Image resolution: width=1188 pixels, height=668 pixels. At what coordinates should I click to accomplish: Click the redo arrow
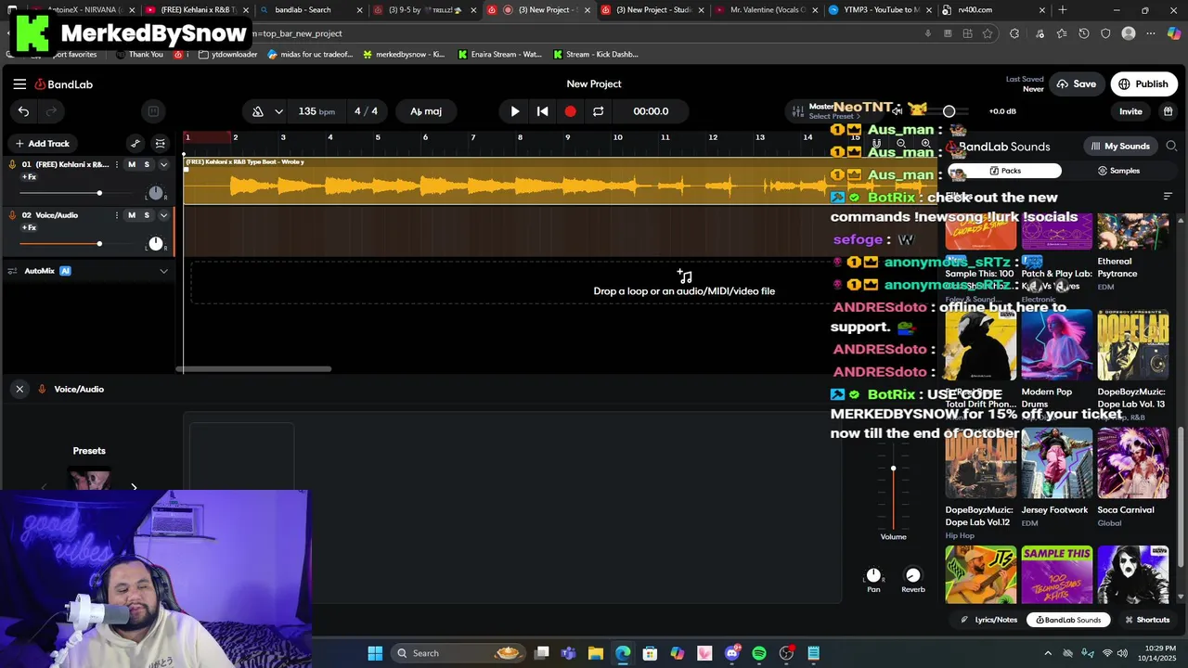tap(51, 111)
